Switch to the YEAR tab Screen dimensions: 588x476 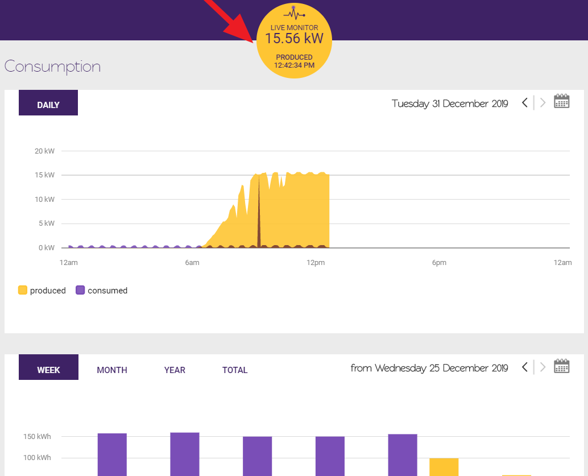point(175,370)
